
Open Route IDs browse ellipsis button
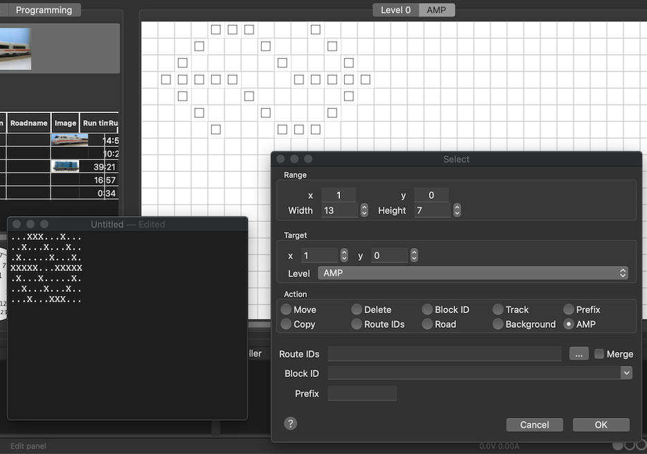(578, 353)
